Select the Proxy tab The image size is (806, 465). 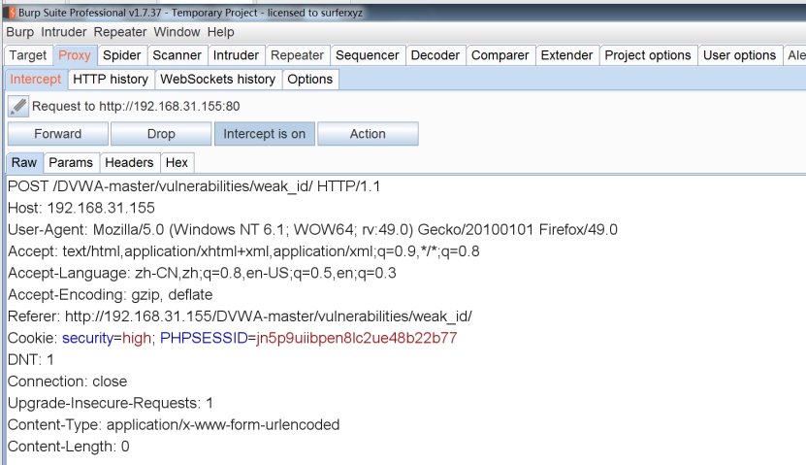75,55
